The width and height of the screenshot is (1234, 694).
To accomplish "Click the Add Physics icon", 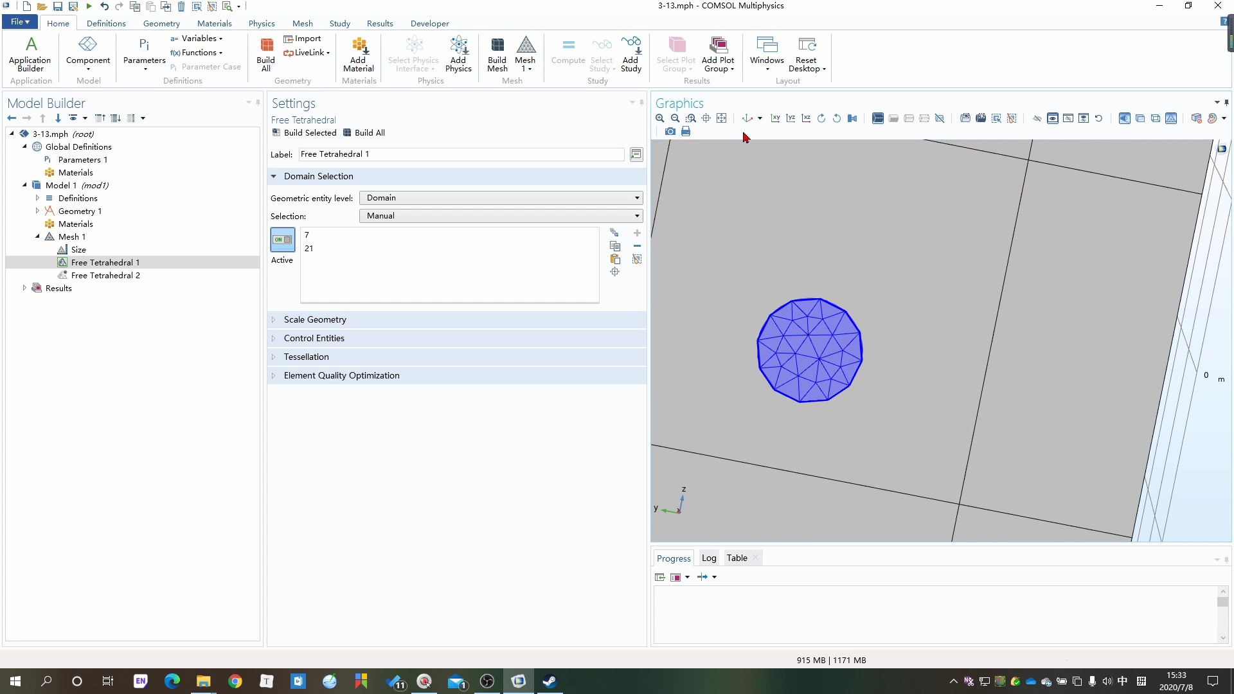I will pyautogui.click(x=458, y=54).
